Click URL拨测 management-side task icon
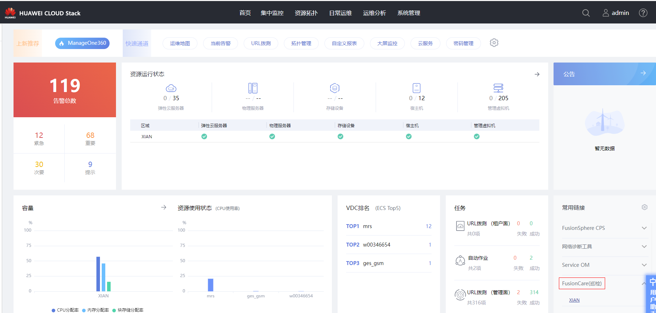This screenshot has height=313, width=656. coord(460,295)
